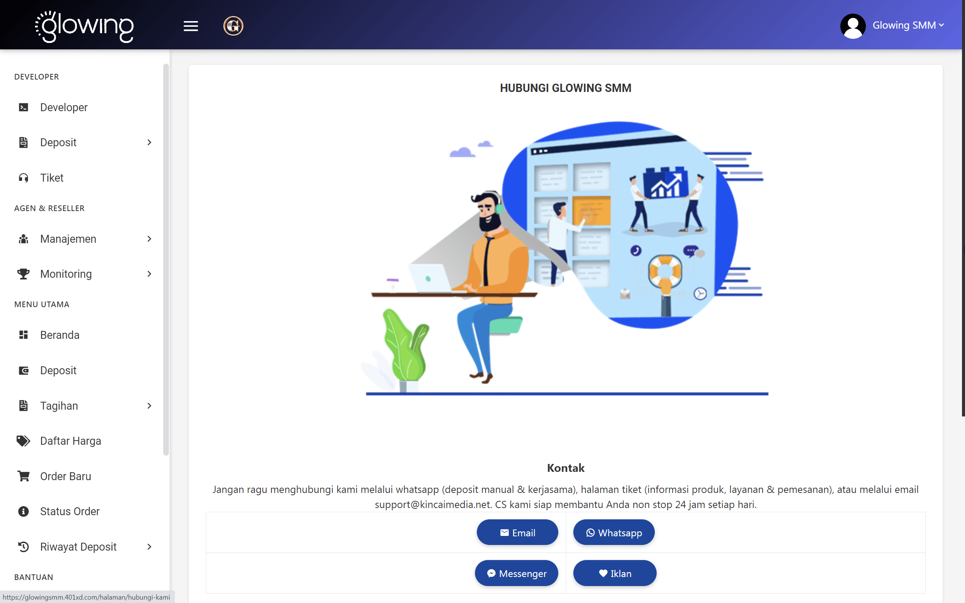Click the Tiket headset icon
This screenshot has height=603, width=965.
click(23, 178)
